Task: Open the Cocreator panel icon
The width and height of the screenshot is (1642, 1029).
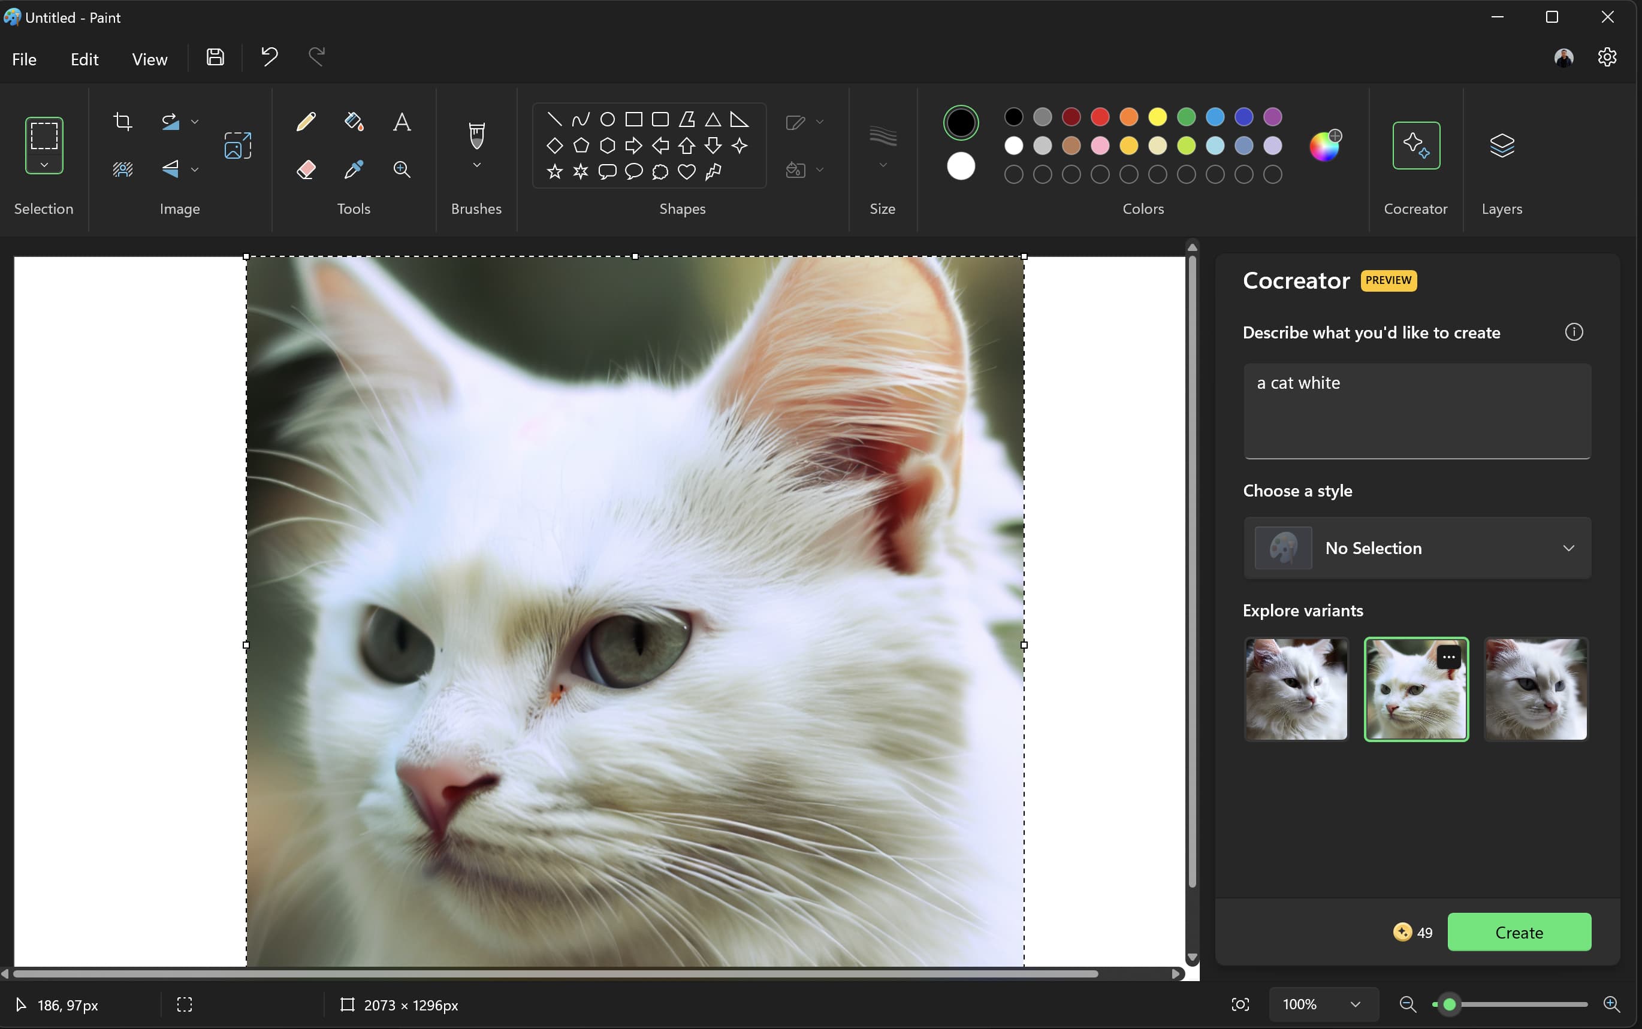Action: point(1416,145)
